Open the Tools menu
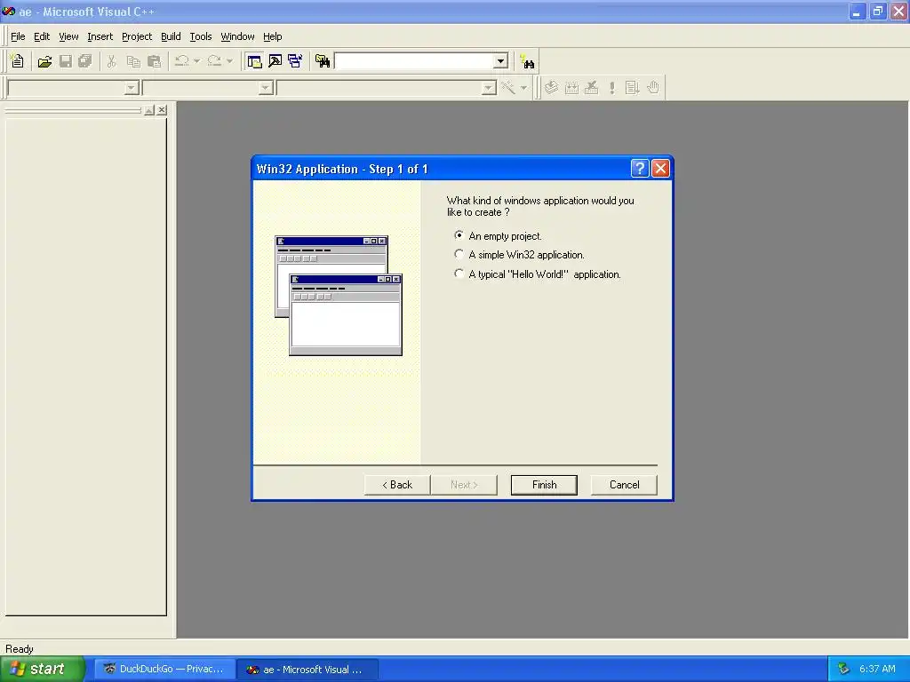The image size is (910, 682). [x=201, y=36]
